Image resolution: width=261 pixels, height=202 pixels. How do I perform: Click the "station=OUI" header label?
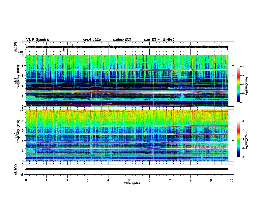[x=122, y=40]
